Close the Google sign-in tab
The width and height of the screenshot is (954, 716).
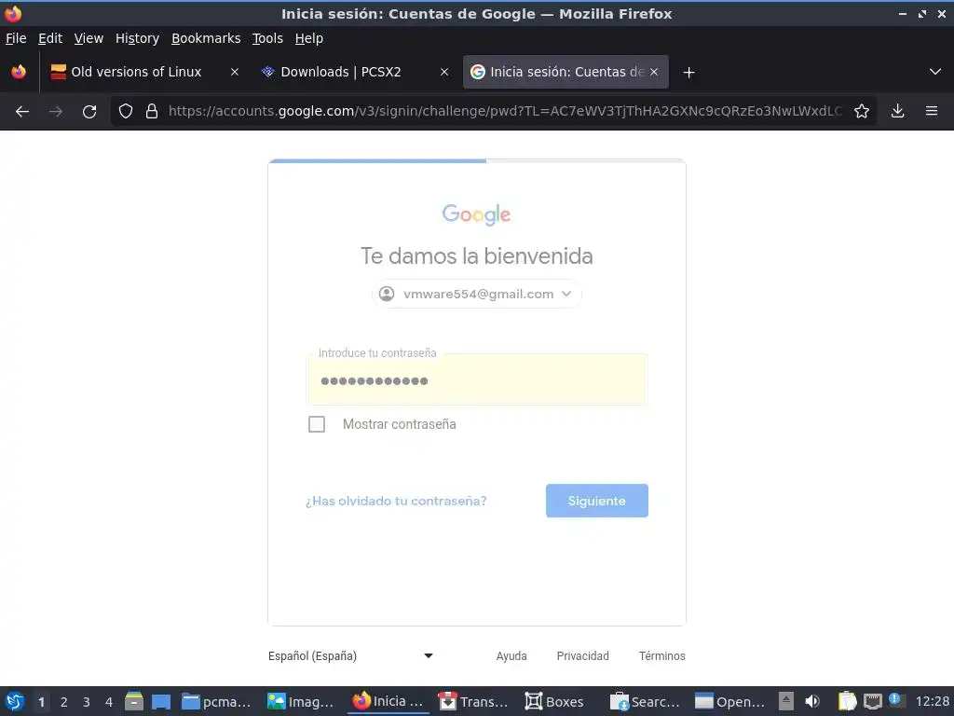tap(654, 72)
